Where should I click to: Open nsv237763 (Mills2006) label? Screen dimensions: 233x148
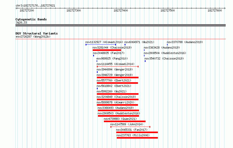pos(133,135)
